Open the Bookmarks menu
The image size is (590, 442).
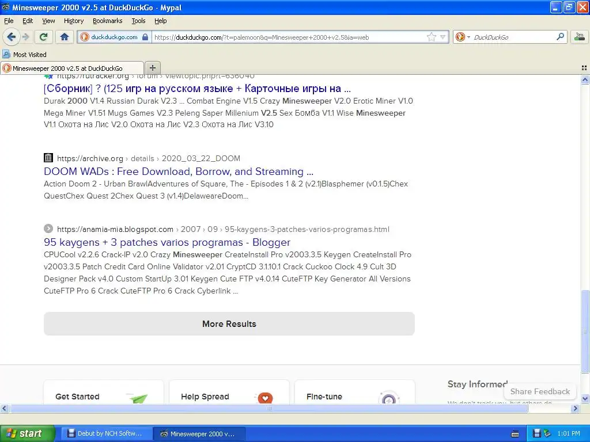click(x=107, y=21)
